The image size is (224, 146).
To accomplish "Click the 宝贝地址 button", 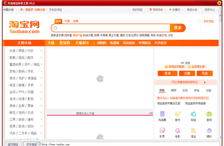I will click(13, 144).
